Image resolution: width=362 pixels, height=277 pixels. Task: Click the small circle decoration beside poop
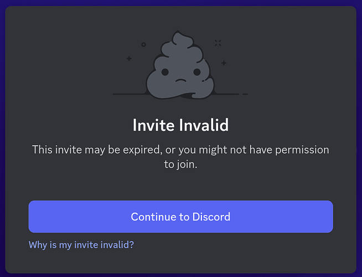pyautogui.click(x=143, y=44)
